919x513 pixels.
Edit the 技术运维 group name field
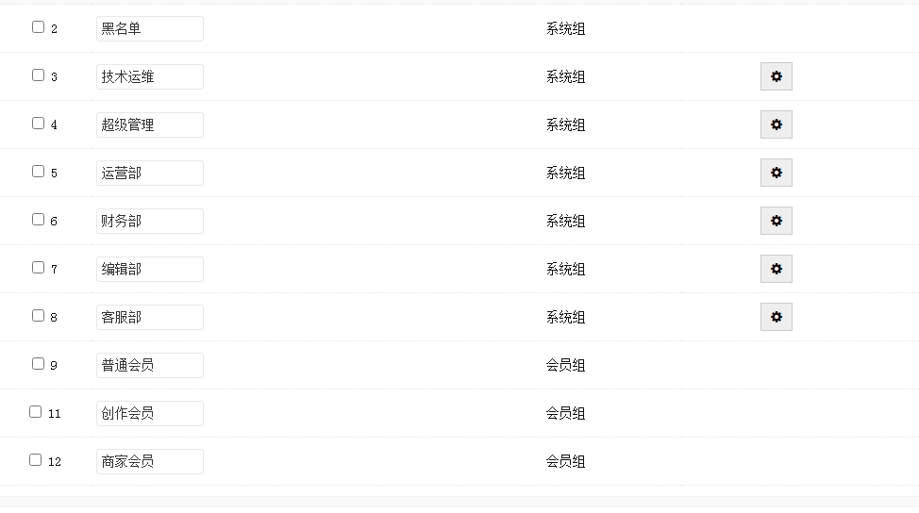click(149, 76)
